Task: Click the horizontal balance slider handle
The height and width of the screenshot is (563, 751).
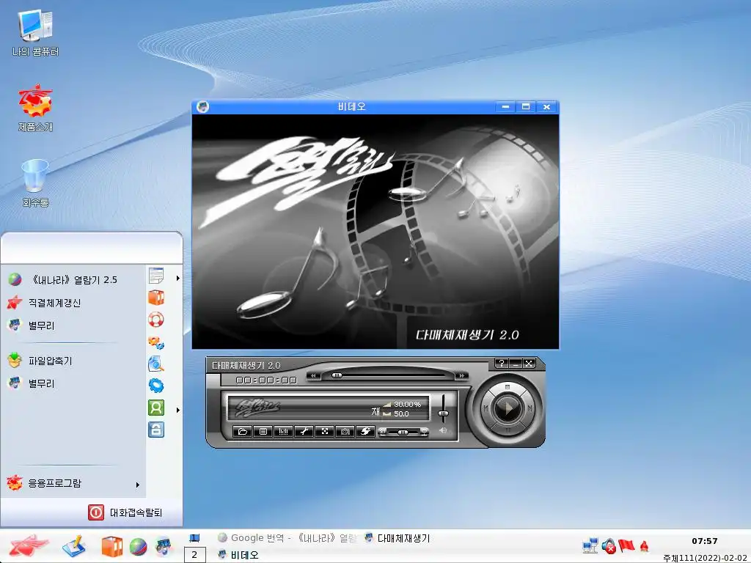Action: [x=403, y=433]
